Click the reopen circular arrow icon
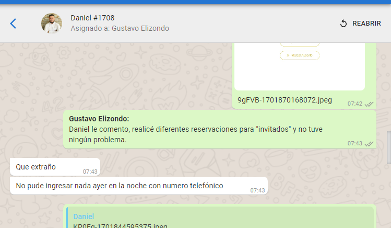The height and width of the screenshot is (228, 391). tap(343, 24)
